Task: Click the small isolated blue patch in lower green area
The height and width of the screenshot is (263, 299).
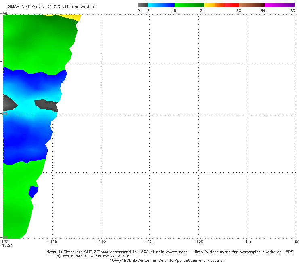Action: tap(34, 192)
